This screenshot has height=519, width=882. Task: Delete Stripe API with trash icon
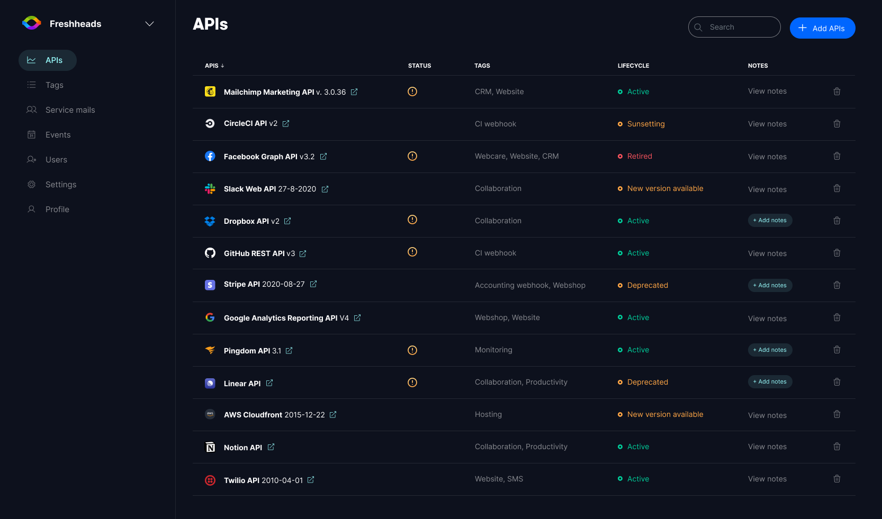click(837, 285)
